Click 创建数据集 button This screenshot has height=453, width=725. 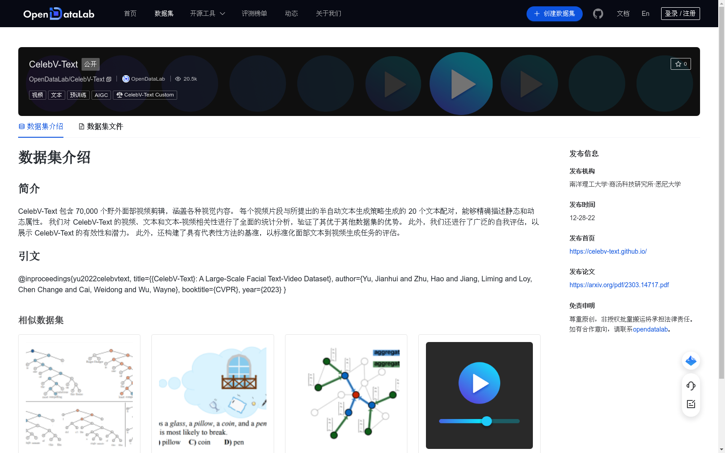pyautogui.click(x=554, y=14)
